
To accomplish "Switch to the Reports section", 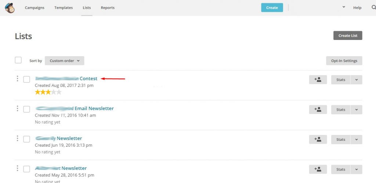I will click(108, 8).
